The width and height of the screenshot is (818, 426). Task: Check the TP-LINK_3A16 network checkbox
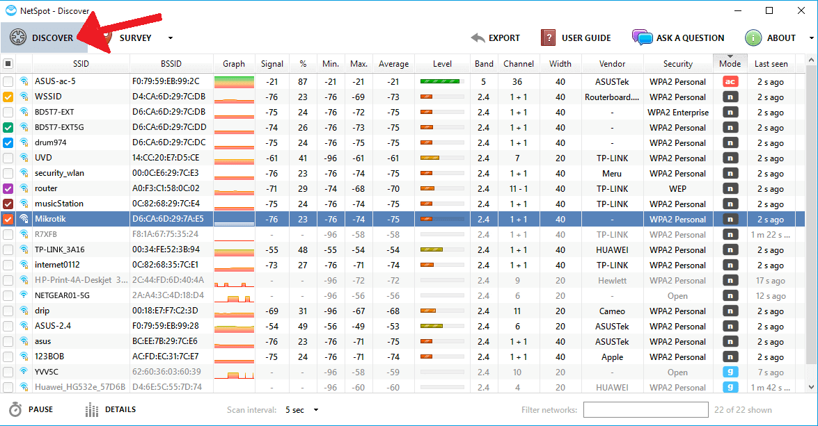pos(8,250)
